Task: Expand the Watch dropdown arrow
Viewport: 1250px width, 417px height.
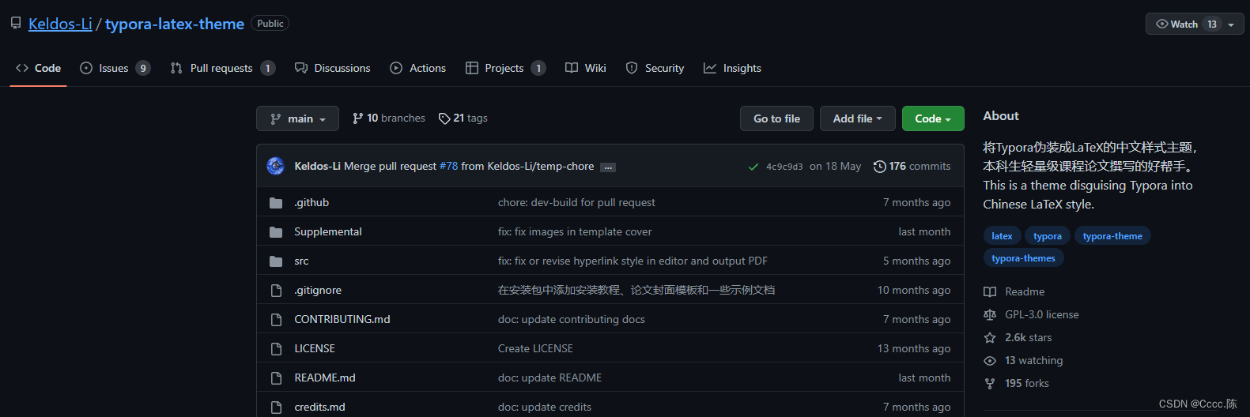Action: point(1231,24)
